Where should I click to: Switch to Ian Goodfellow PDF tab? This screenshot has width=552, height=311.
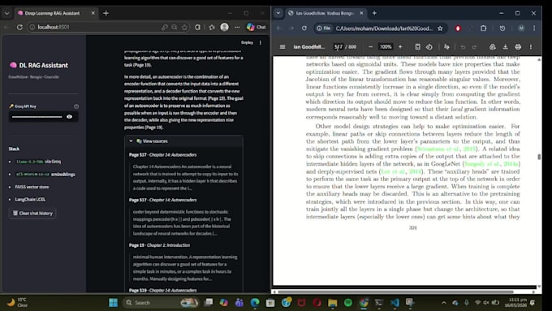point(324,13)
